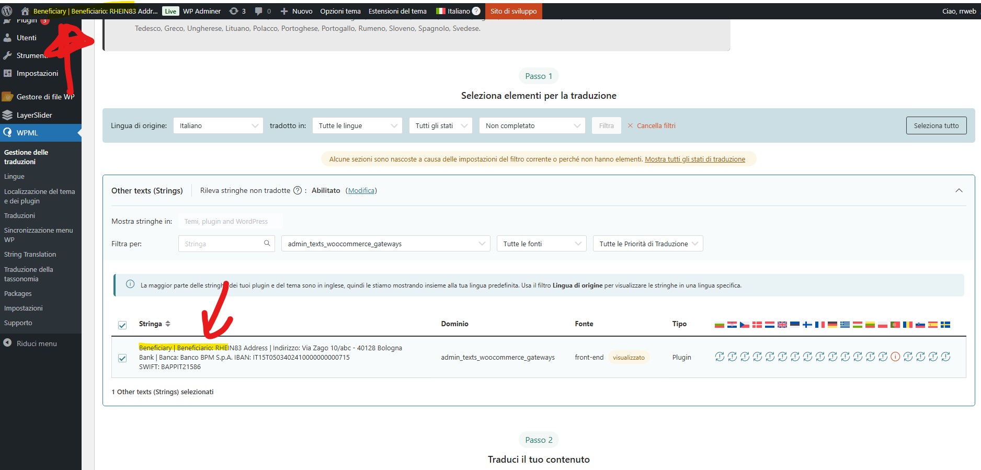This screenshot has width=981, height=470.
Task: Open Impostazioni in the main sidebar
Action: pyautogui.click(x=37, y=73)
